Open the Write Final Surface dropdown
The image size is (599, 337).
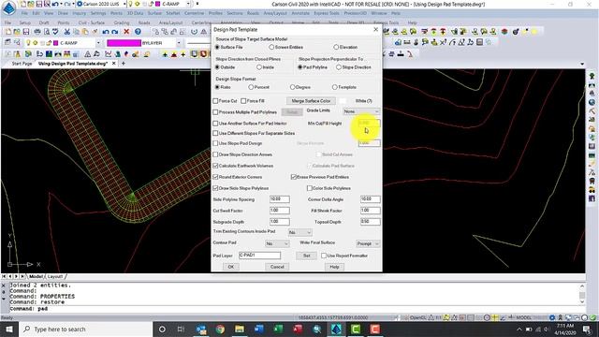click(368, 243)
